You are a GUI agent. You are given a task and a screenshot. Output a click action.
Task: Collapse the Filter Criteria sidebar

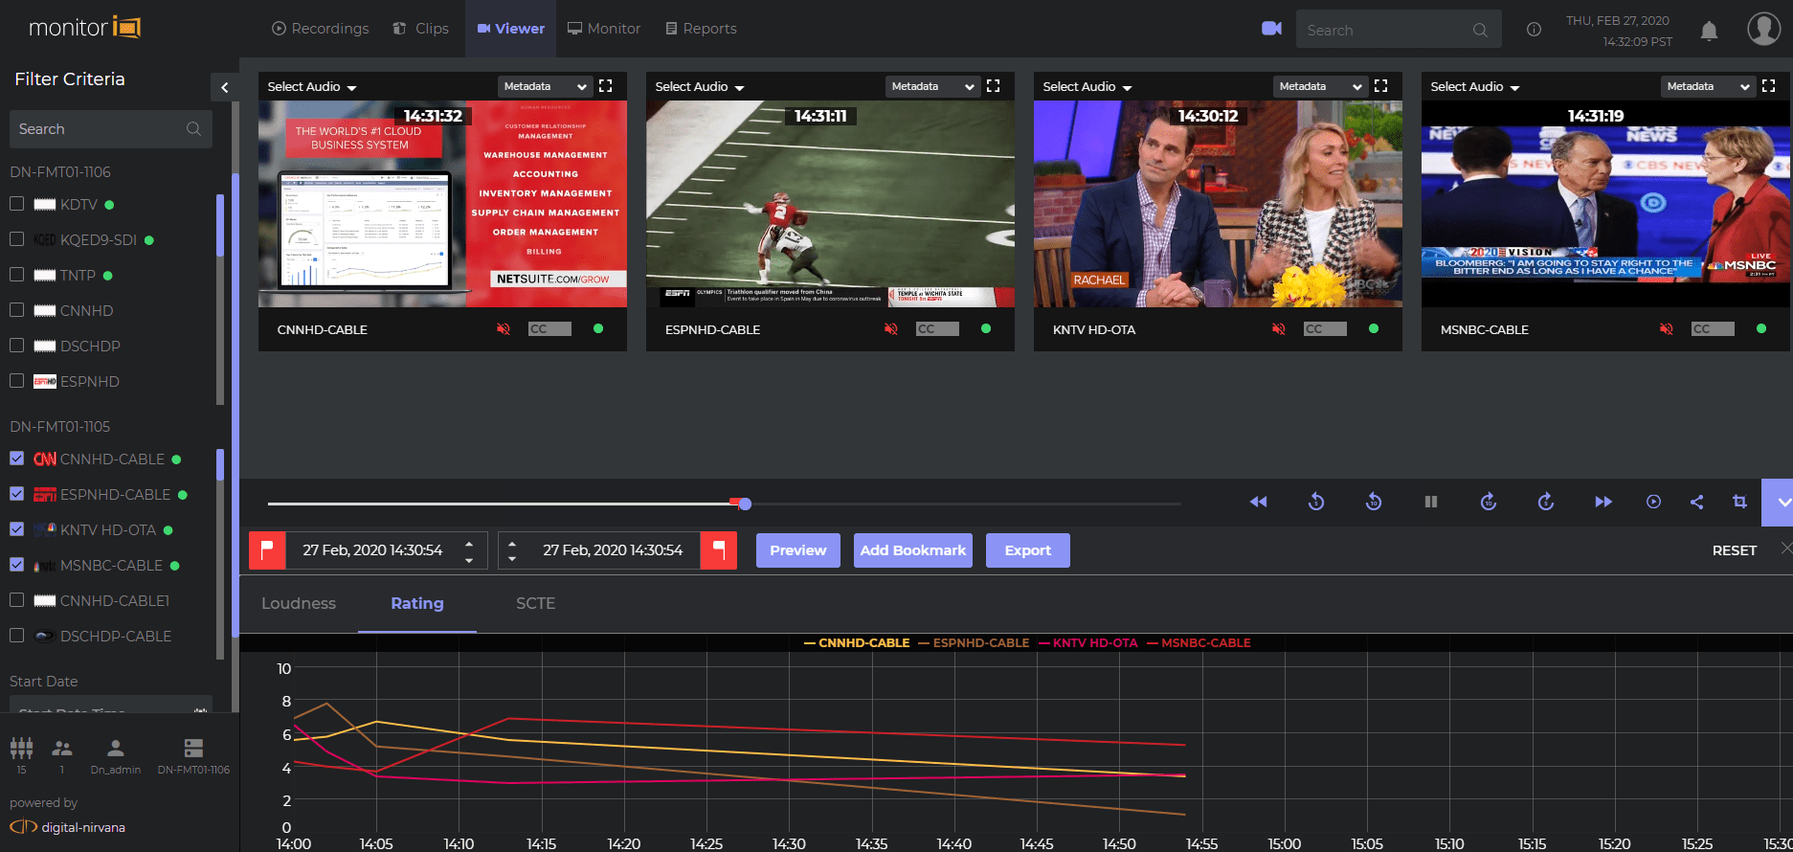pos(225,88)
